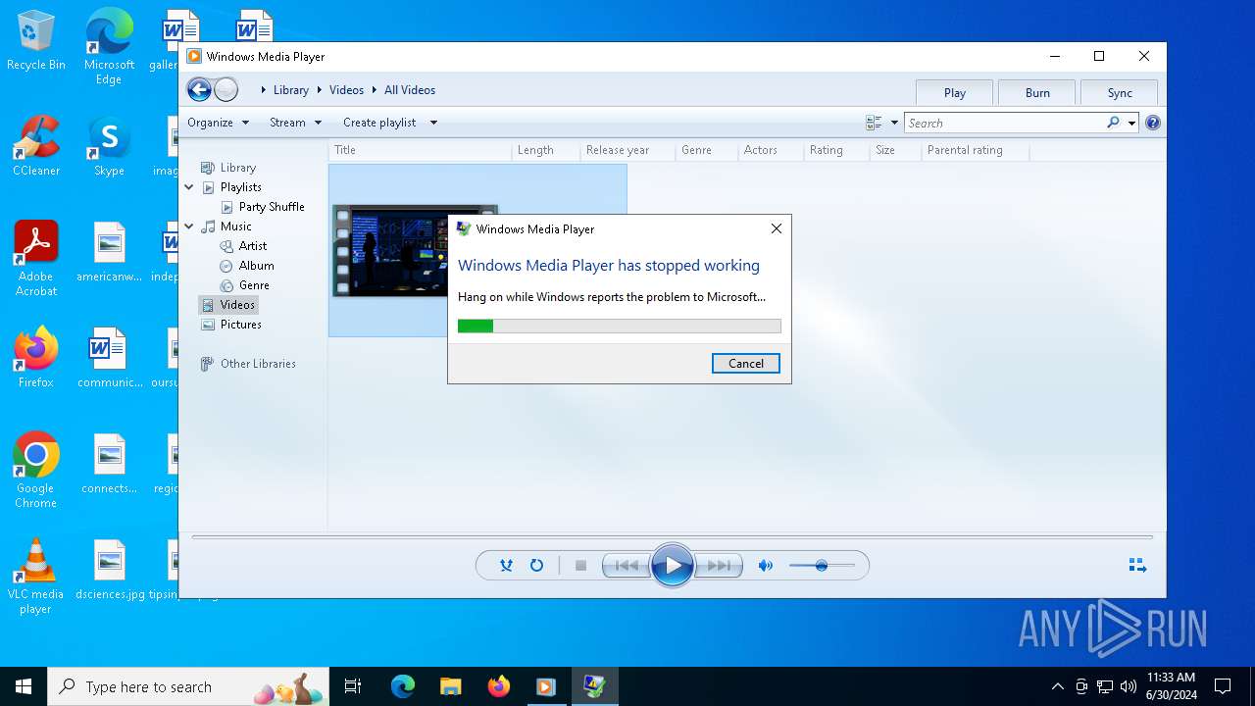Click Cancel in the error dialog
The width and height of the screenshot is (1255, 706).
point(745,364)
